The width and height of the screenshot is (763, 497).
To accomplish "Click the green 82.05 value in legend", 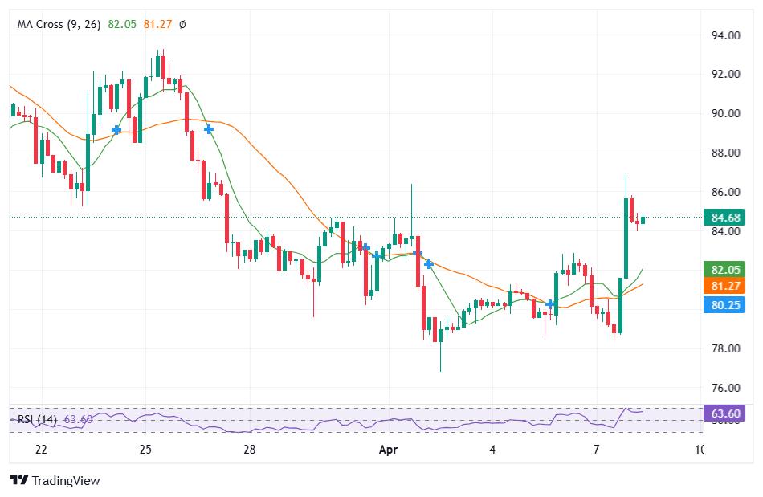I will point(123,25).
